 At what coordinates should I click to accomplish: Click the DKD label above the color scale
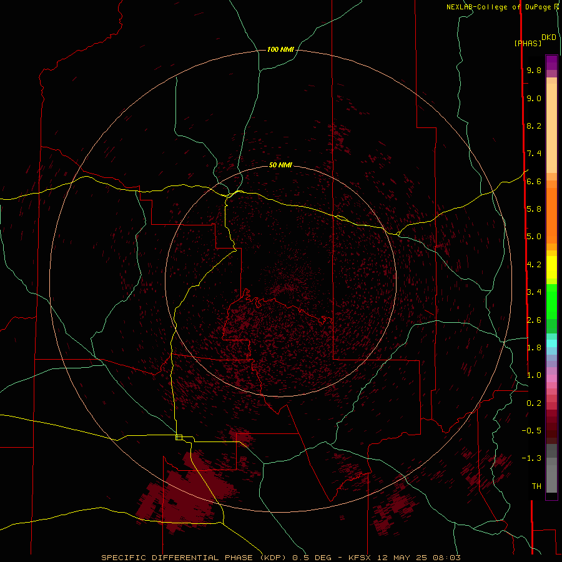click(549, 37)
